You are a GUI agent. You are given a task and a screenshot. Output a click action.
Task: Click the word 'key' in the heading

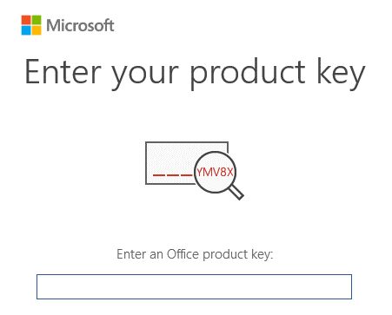click(341, 74)
